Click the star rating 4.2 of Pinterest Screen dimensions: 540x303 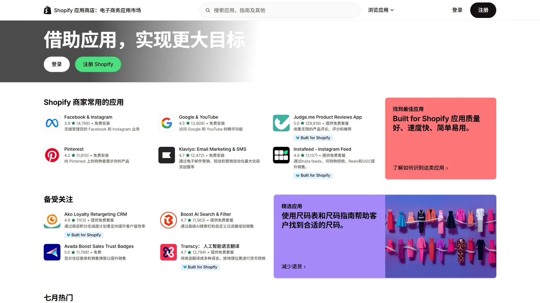click(70, 156)
